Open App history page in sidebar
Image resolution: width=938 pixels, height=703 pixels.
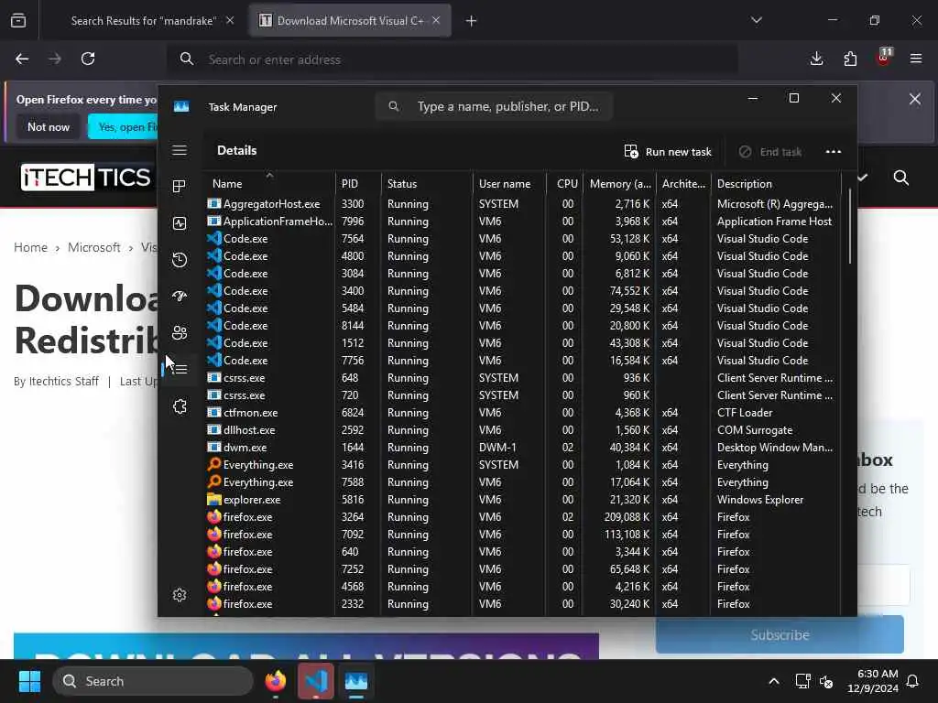point(180,259)
